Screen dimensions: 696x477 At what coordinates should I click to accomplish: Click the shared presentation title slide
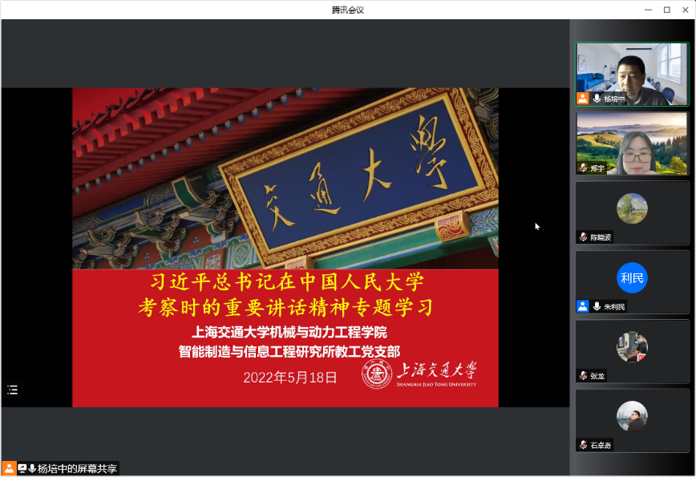285,247
